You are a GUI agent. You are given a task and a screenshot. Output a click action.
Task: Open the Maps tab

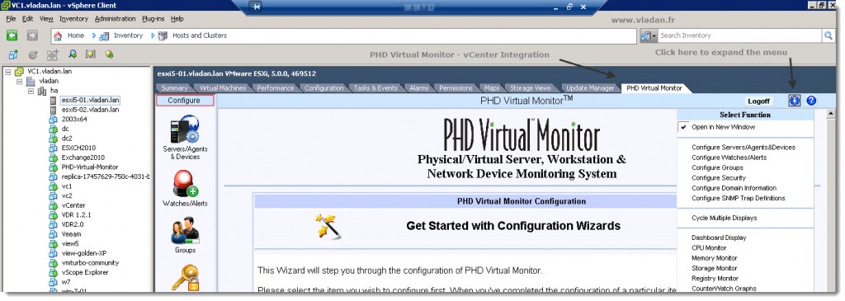point(491,88)
